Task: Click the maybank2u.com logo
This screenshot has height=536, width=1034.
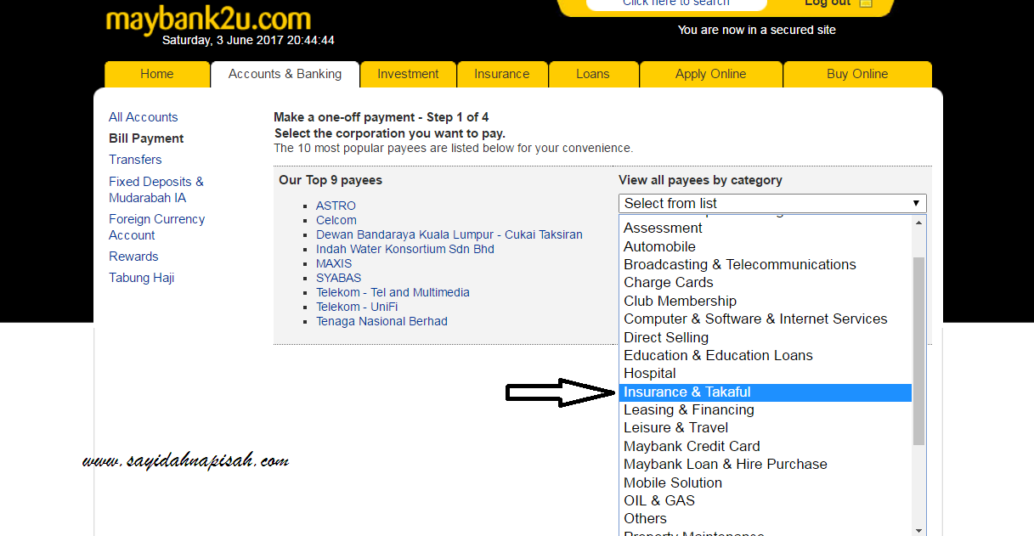Action: pyautogui.click(x=208, y=19)
